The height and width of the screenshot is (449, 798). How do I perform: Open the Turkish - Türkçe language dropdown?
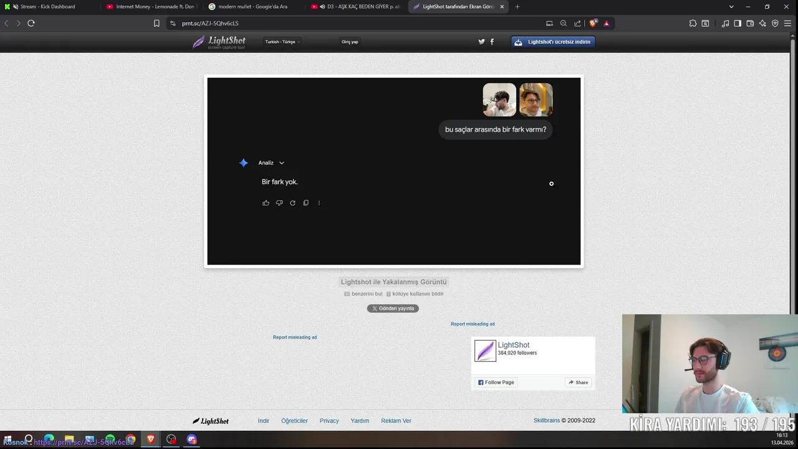[x=282, y=42]
